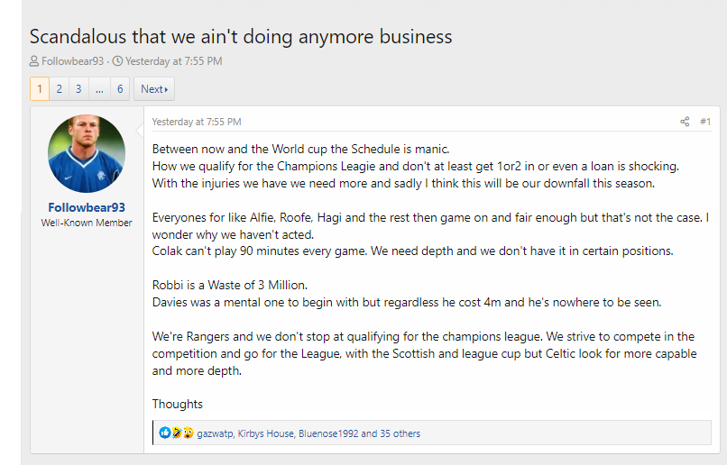Select current page 1 in pagination
This screenshot has width=727, height=465.
click(39, 89)
